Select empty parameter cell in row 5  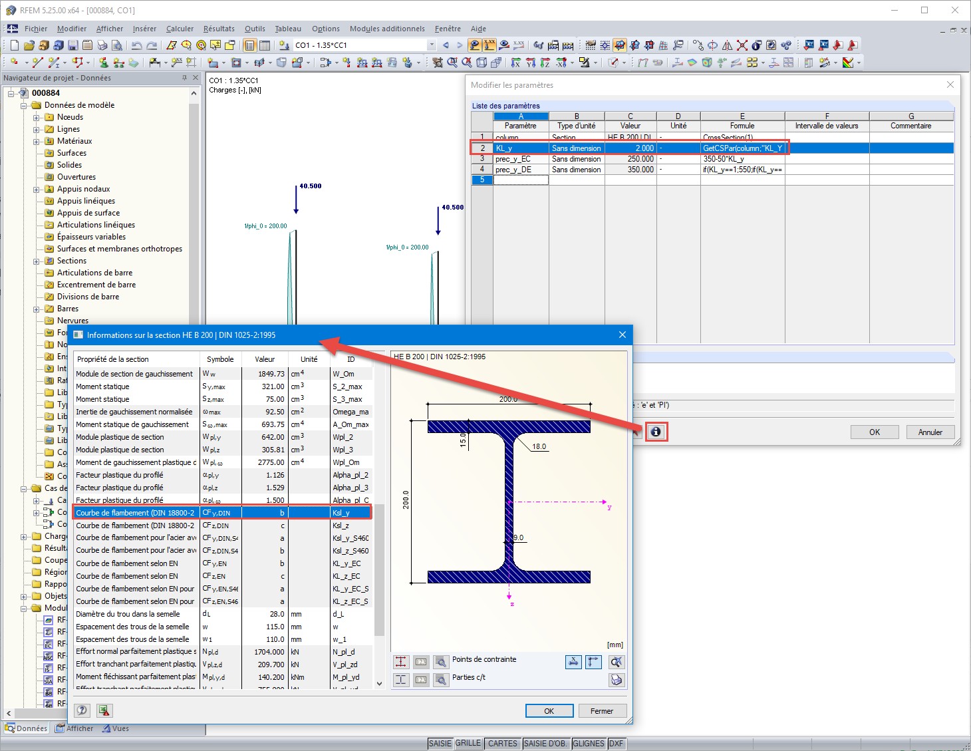[x=521, y=180]
